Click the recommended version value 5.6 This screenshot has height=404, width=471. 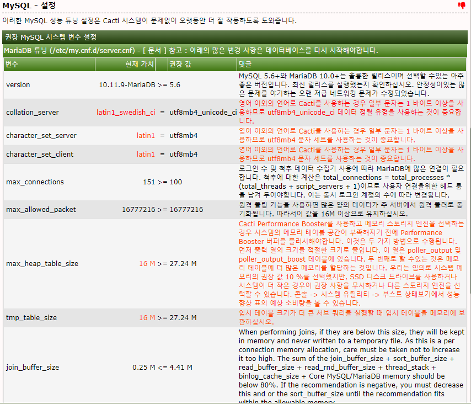tap(175, 85)
